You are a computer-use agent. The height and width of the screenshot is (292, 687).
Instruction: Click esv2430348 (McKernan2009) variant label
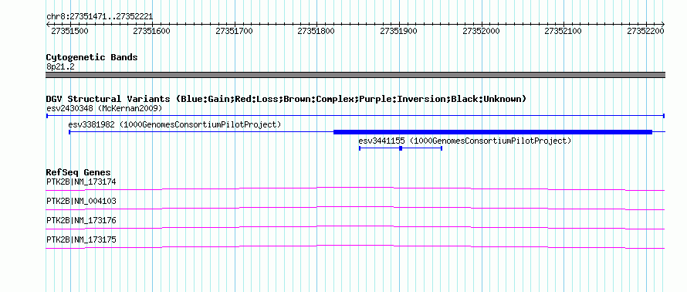(104, 108)
